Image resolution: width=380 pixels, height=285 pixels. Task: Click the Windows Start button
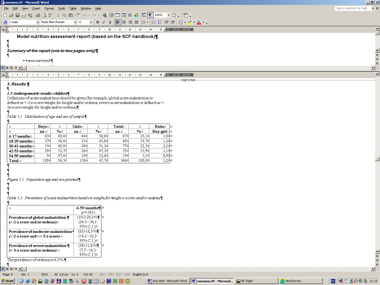pos(7,281)
